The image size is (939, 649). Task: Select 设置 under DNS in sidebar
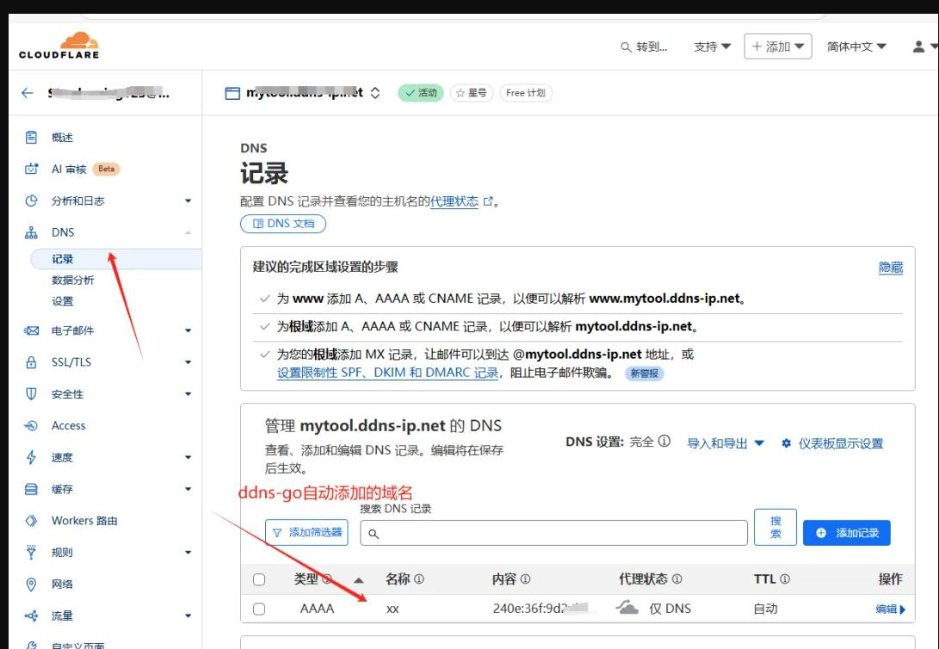[x=62, y=301]
